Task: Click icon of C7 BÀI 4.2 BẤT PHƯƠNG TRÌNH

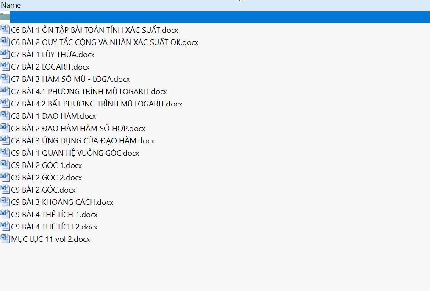Action: click(5, 104)
